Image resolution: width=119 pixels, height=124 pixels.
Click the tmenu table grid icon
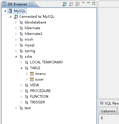[x=32, y=74]
